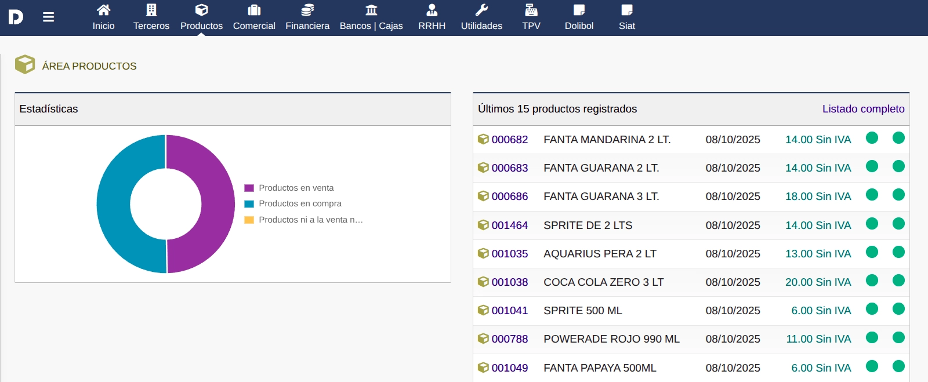Open Listado completo link

point(863,109)
